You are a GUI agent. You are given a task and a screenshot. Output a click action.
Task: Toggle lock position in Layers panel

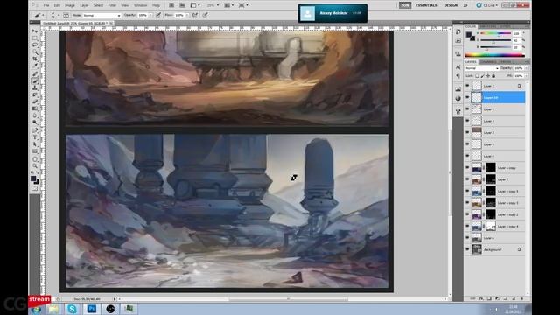pos(488,76)
